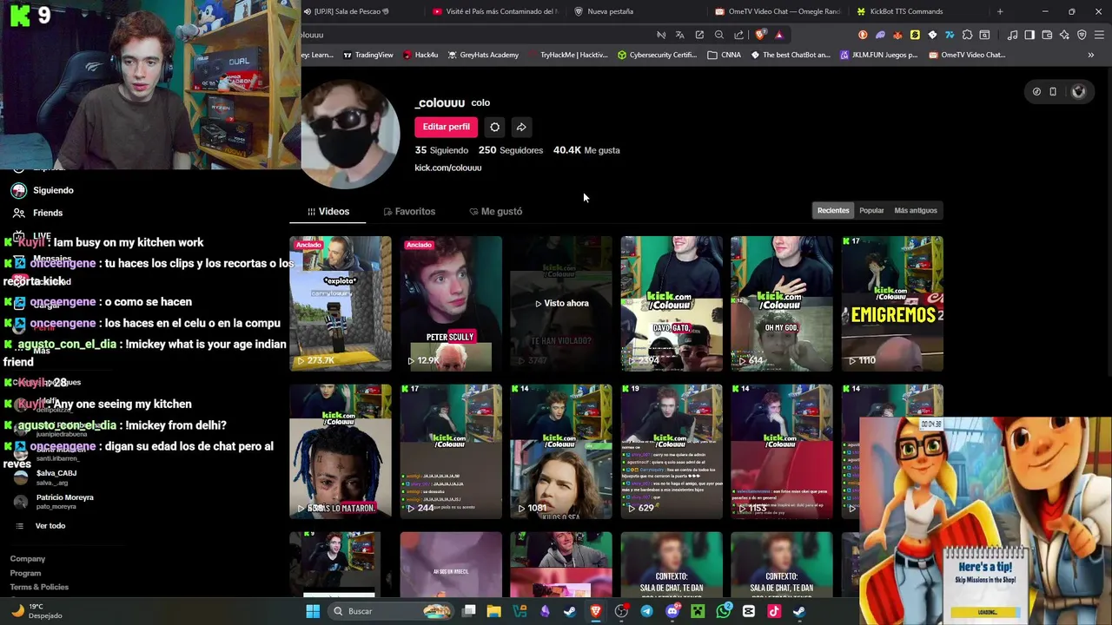Toggle the browser sidebar panel icon
Image resolution: width=1112 pixels, height=625 pixels.
point(1029,35)
